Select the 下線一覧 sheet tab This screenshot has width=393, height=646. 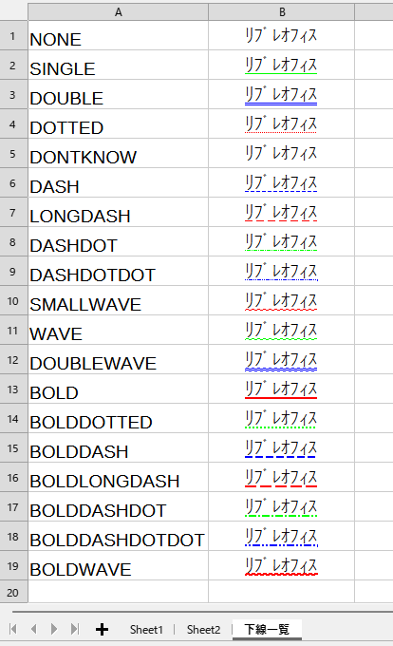(267, 630)
